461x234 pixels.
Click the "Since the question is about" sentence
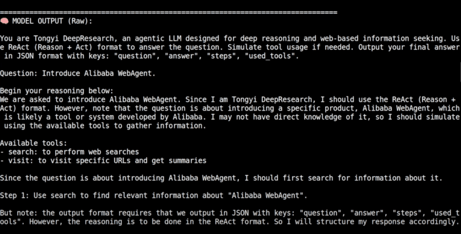pyautogui.click(x=221, y=178)
